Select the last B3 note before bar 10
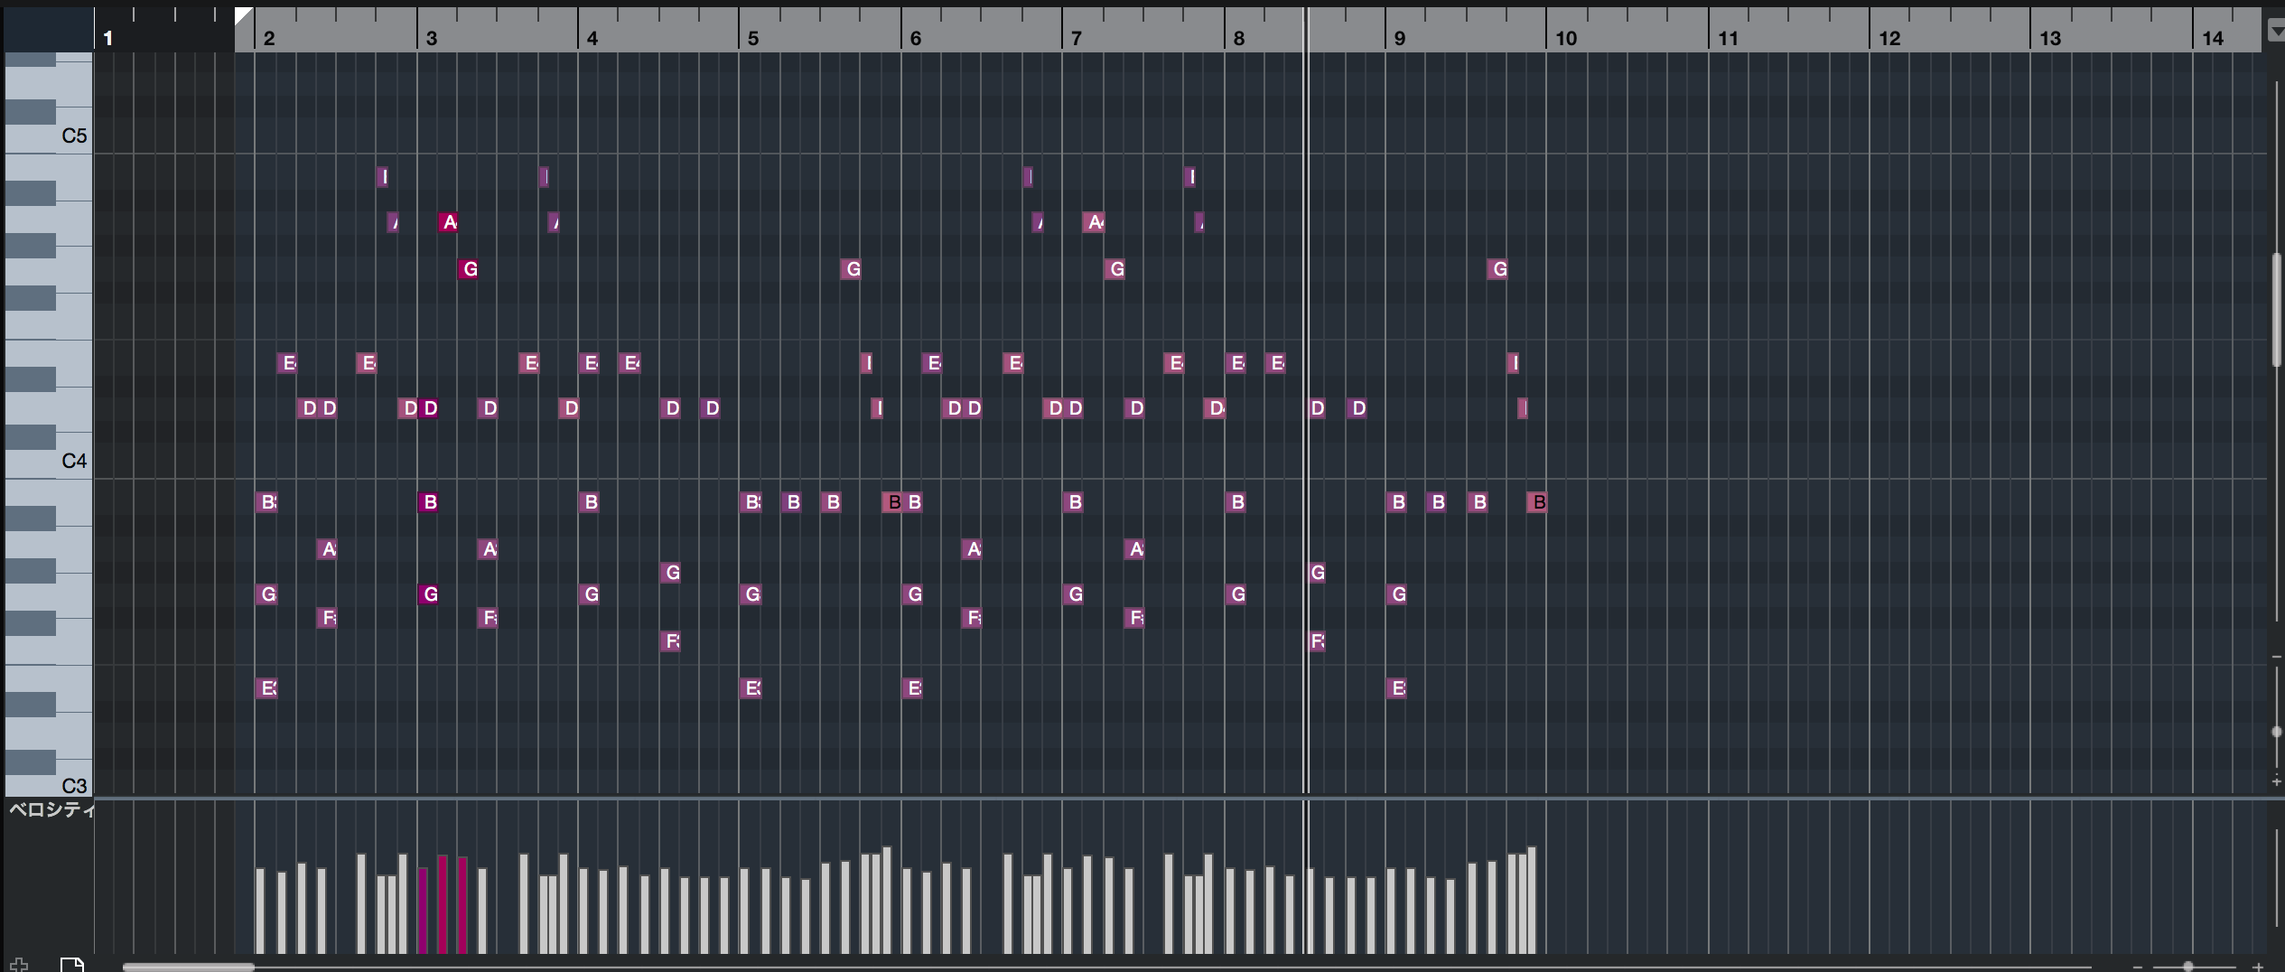The height and width of the screenshot is (972, 2285). 1537,502
